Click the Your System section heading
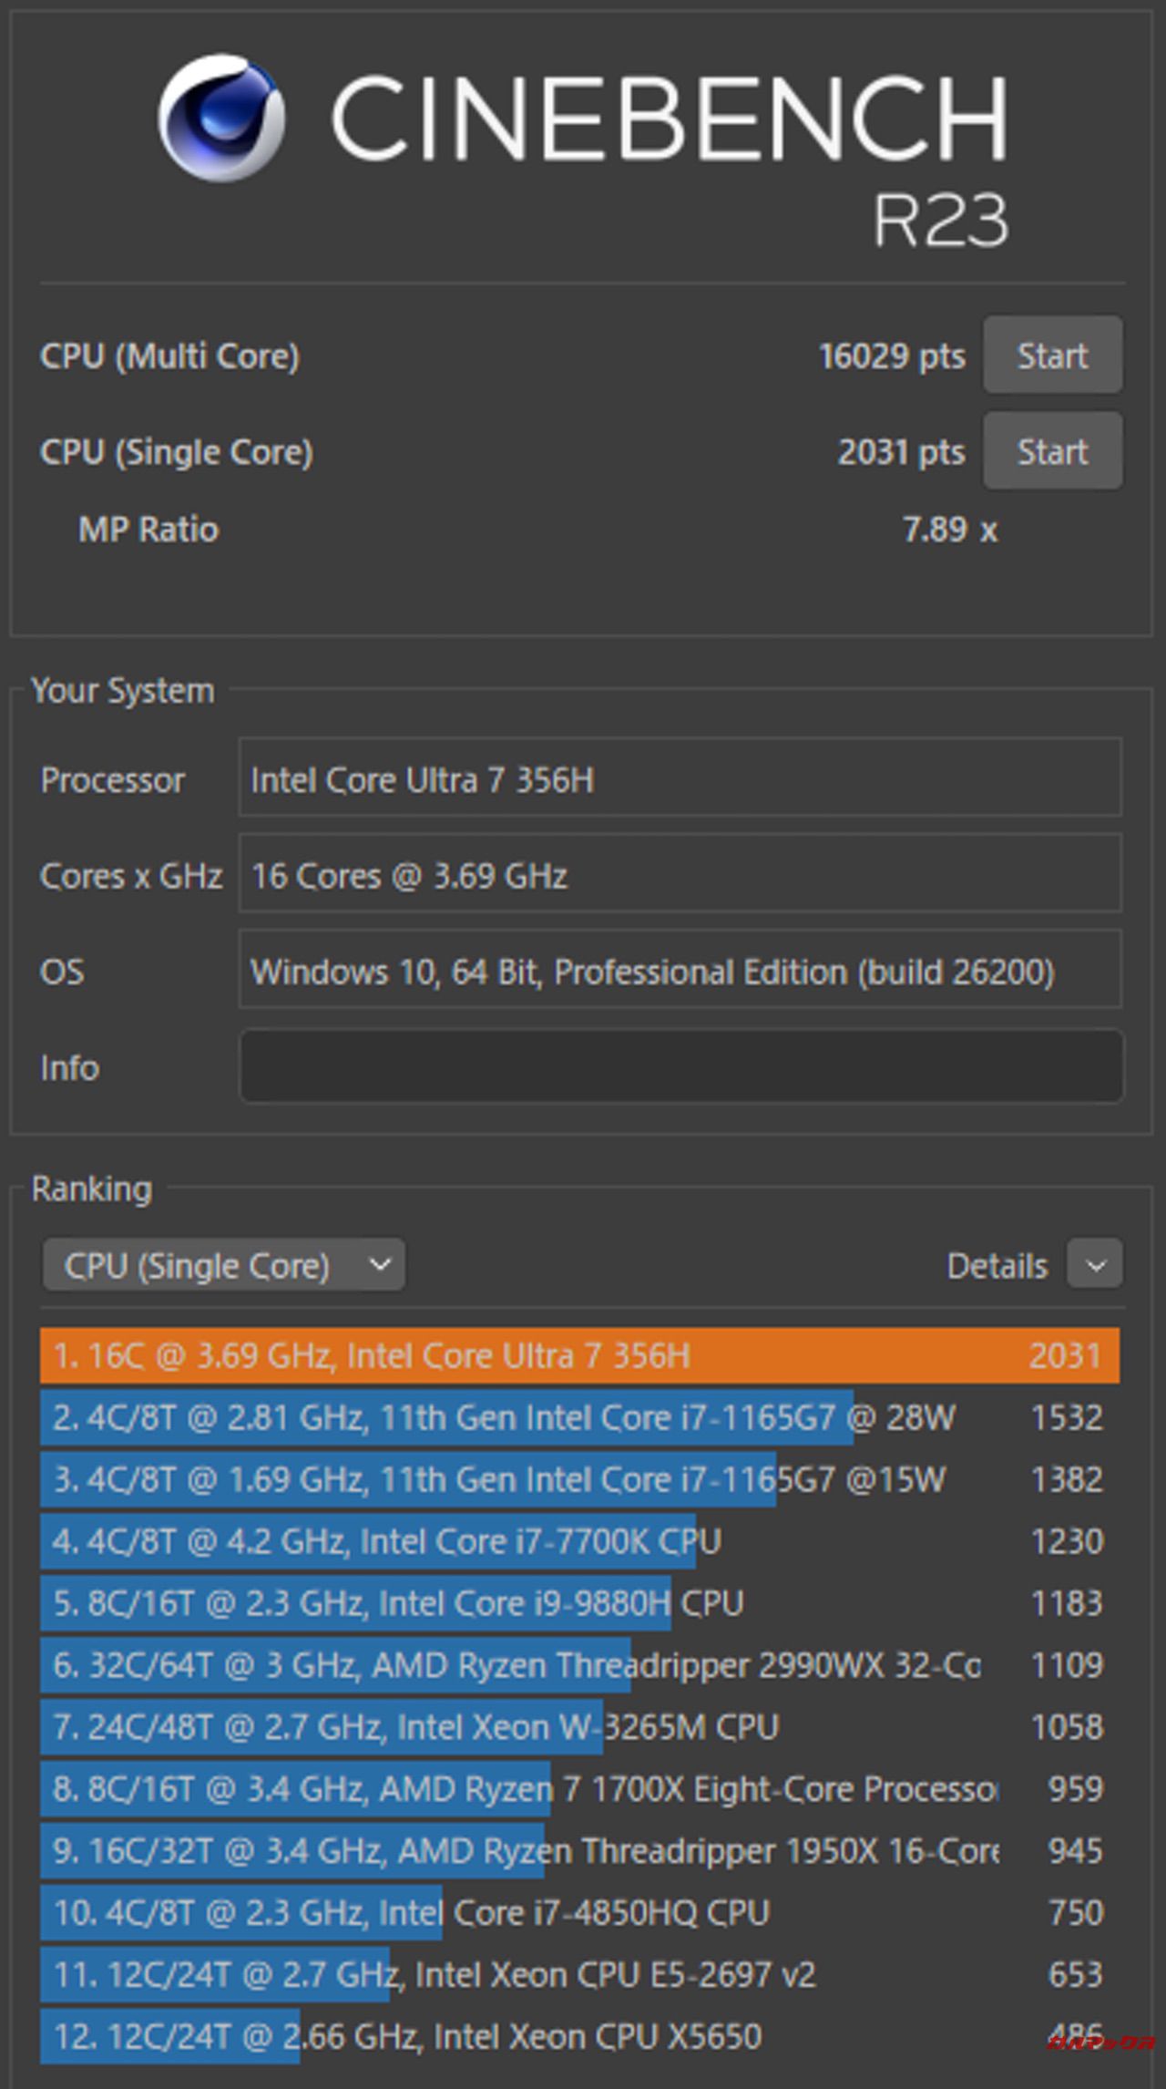This screenshot has width=1166, height=2089. (x=123, y=691)
